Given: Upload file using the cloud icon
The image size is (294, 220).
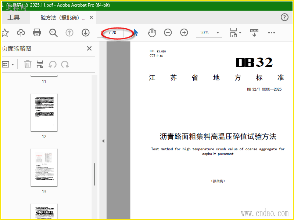Looking at the screenshot, I should tap(21, 33).
